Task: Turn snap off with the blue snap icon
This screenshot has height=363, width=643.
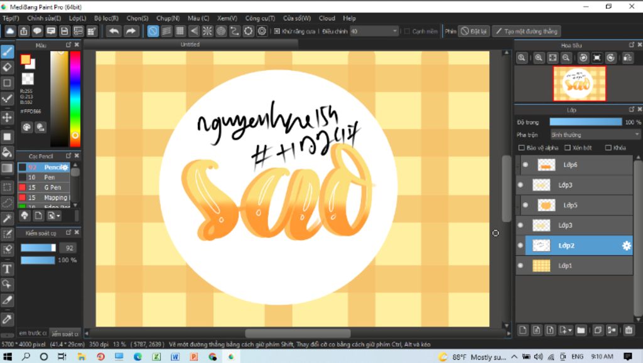Action: (x=153, y=31)
